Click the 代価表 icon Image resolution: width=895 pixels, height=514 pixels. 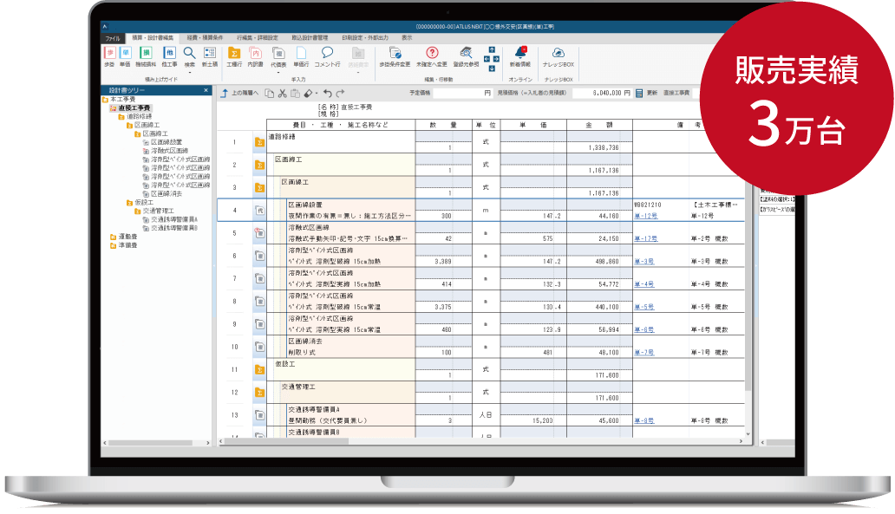pos(278,57)
